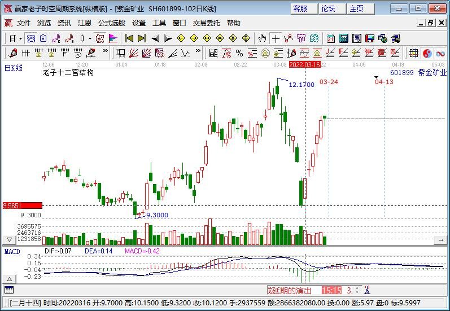Click the clipboard info icon
Image resolution: width=450 pixels, height=311 pixels.
coord(43,38)
